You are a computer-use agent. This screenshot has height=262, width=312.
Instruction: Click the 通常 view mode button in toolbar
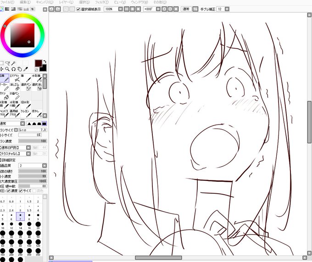click(186, 9)
